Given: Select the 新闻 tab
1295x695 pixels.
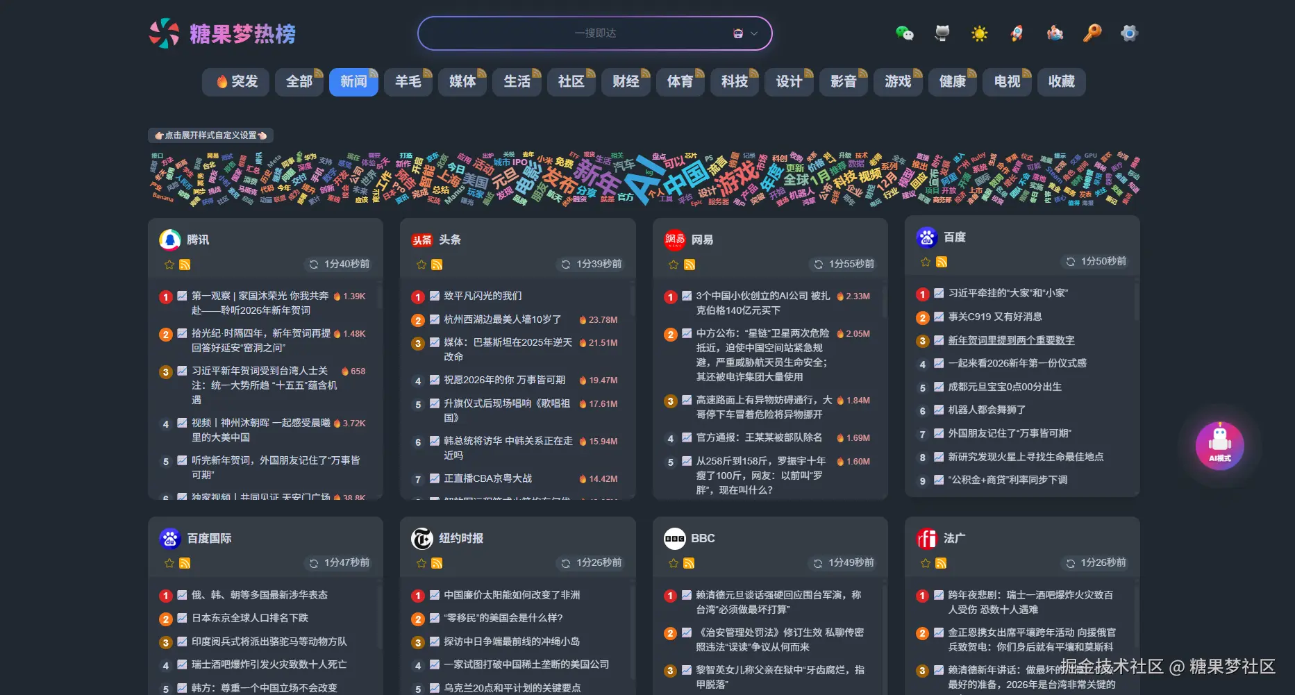Looking at the screenshot, I should click(353, 82).
